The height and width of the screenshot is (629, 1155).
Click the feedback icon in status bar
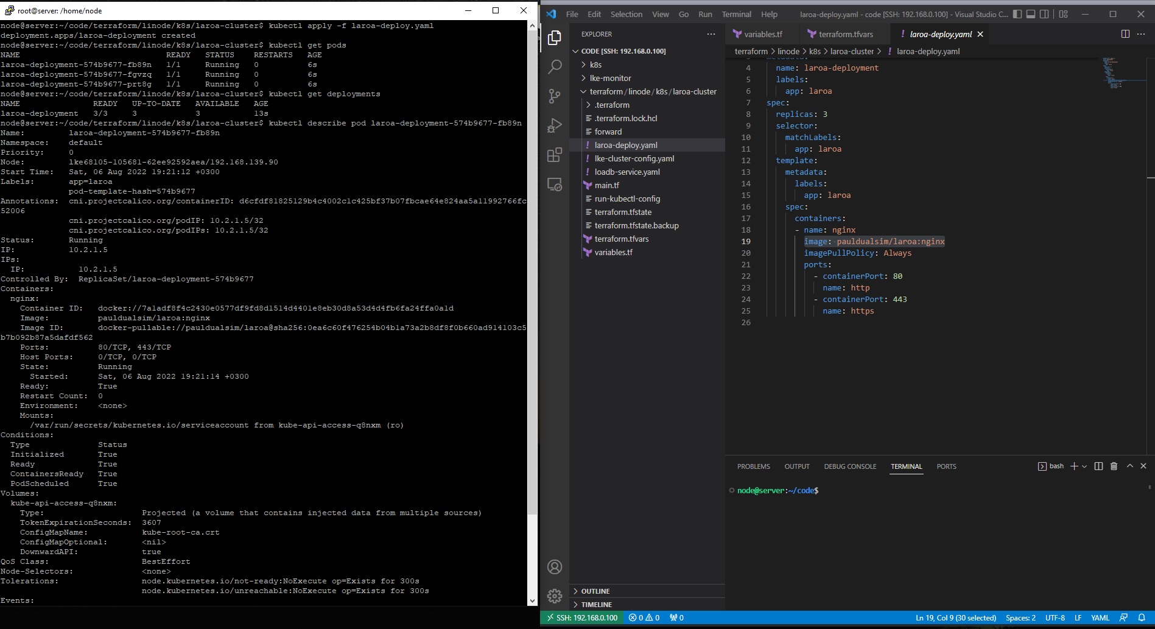tap(1123, 617)
